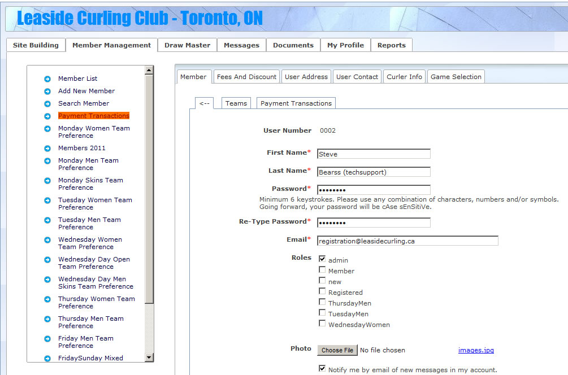Check the Member role checkbox
The height and width of the screenshot is (375, 568).
pyautogui.click(x=322, y=269)
